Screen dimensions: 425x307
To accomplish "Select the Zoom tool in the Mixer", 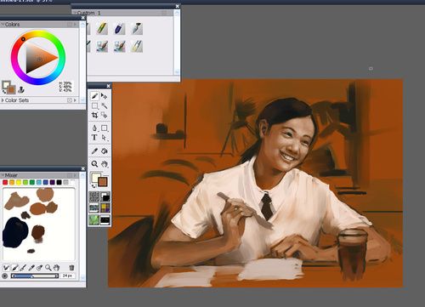I will click(x=48, y=267).
